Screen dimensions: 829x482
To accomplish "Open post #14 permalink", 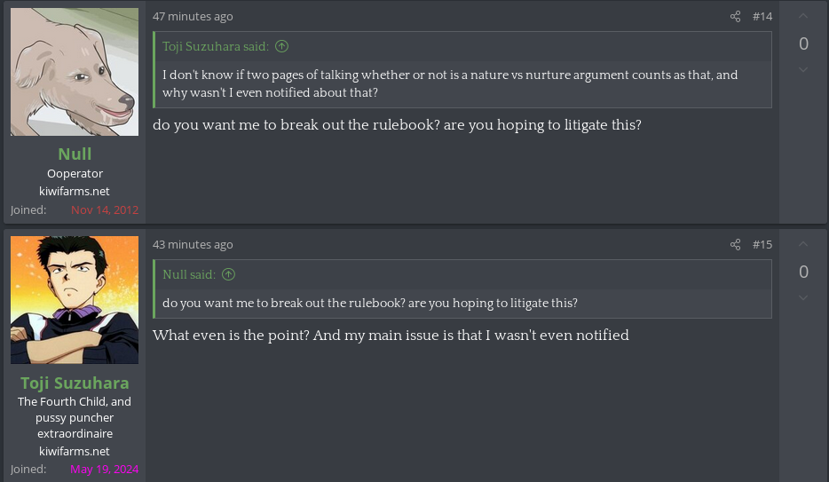I will coord(762,17).
